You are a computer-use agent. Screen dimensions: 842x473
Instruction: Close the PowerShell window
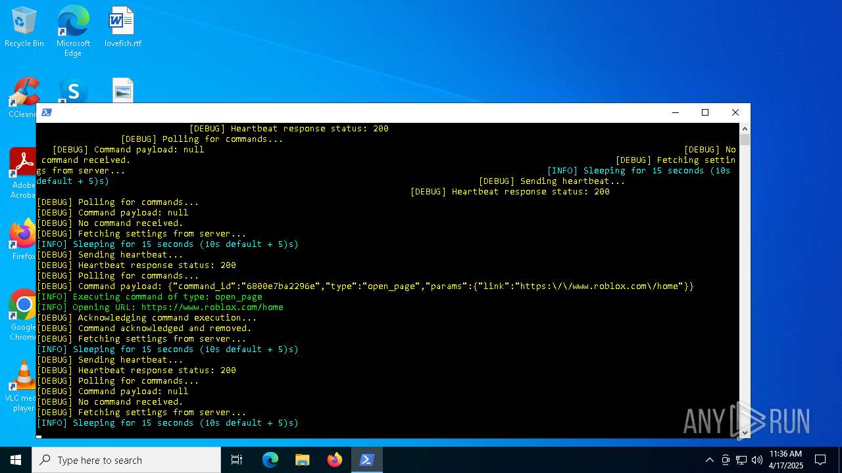pos(735,112)
